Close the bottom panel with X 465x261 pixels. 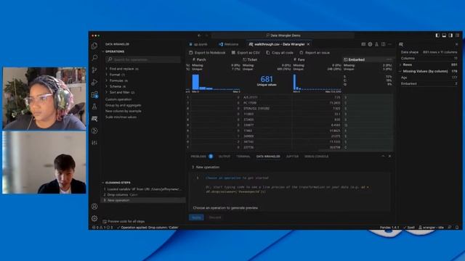(389, 156)
